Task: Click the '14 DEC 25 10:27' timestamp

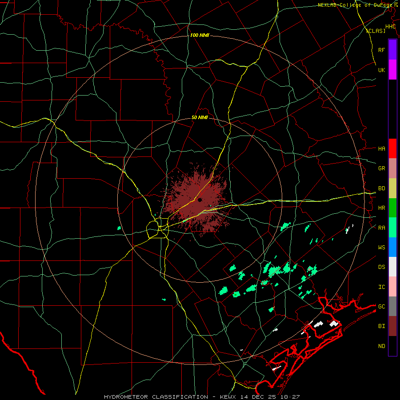Action: coord(271,397)
